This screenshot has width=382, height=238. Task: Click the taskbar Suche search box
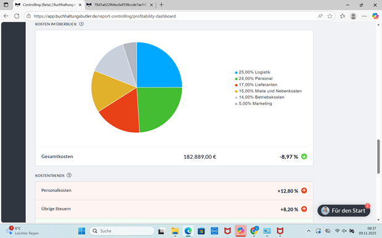click(122, 231)
